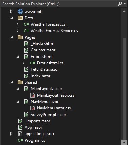Select the _Imports.razor file name
Image resolution: width=128 pixels, height=145 pixels.
38,121
